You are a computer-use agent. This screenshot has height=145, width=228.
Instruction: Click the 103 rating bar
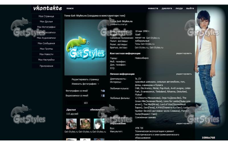point(85,103)
